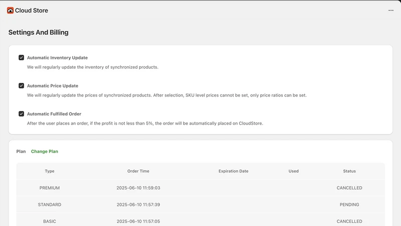Viewport: 401px width, 226px height.
Task: Click the profit not less than 5% description
Action: tap(145, 123)
